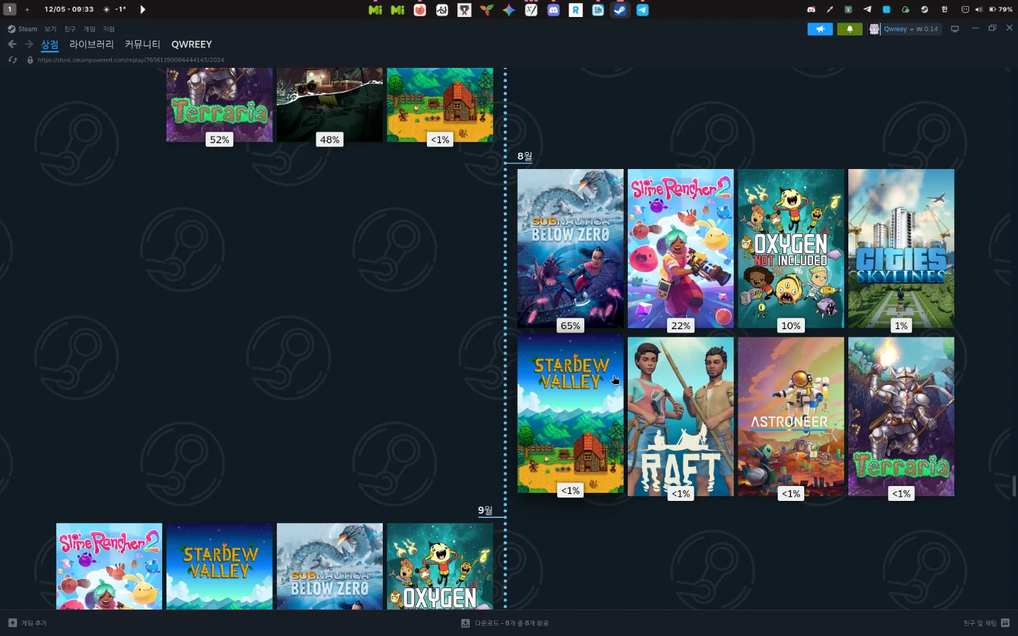Click the browser back arrow in Steam
This screenshot has height=636, width=1018.
12,44
